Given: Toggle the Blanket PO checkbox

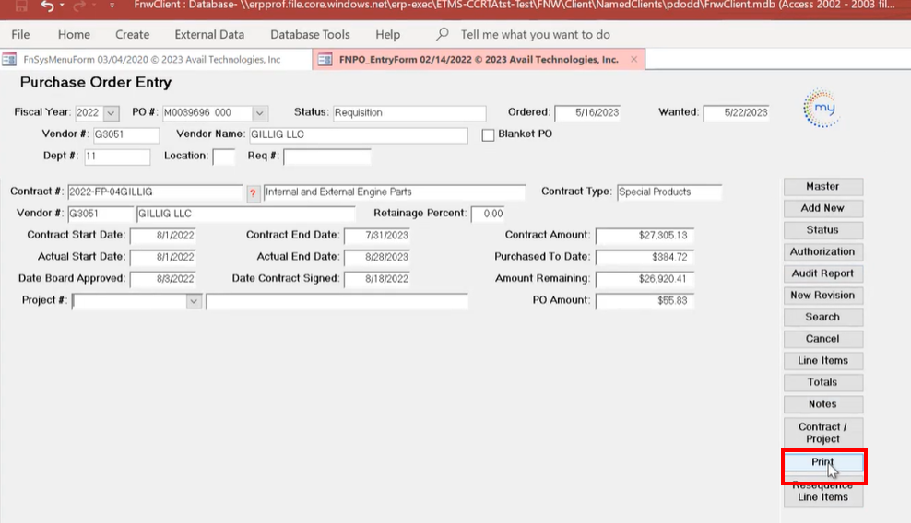Looking at the screenshot, I should click(489, 134).
